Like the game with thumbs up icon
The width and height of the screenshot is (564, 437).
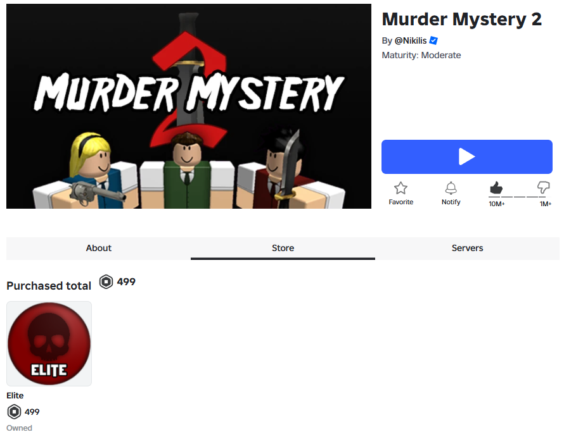[x=496, y=188]
